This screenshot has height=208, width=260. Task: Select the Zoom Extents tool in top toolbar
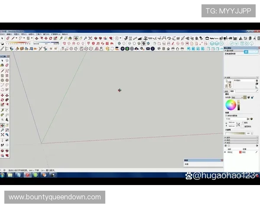[90, 38]
